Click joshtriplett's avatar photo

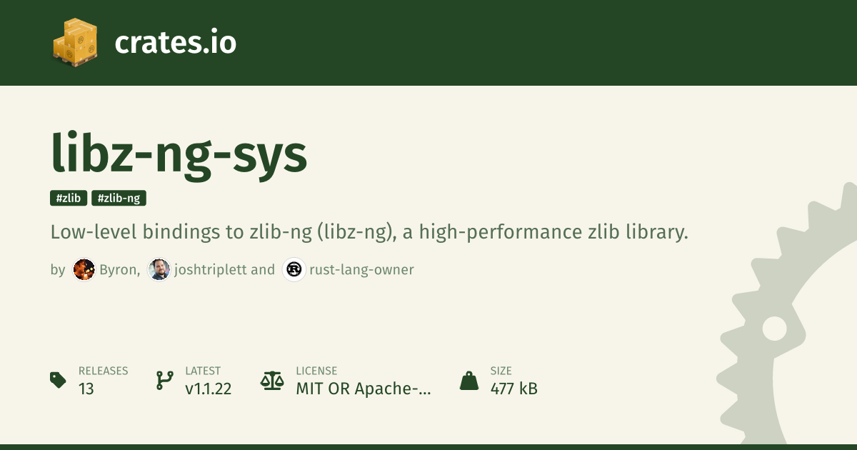coord(159,269)
